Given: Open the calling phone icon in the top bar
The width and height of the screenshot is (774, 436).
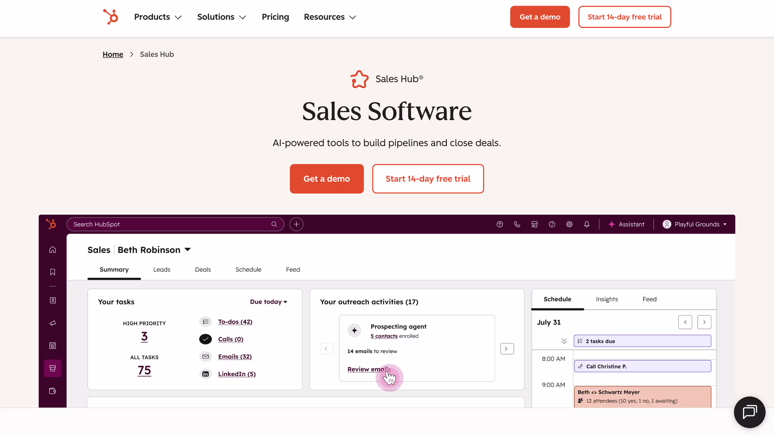Looking at the screenshot, I should click(517, 224).
